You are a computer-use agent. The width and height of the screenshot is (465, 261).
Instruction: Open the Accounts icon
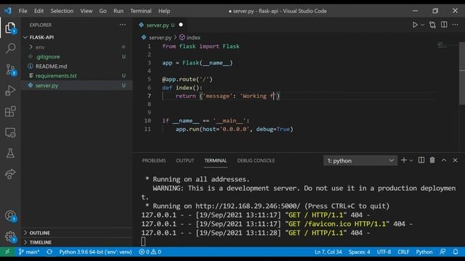[x=10, y=216]
